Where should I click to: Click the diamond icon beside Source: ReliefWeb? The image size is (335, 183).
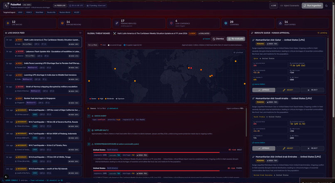tap(88, 109)
